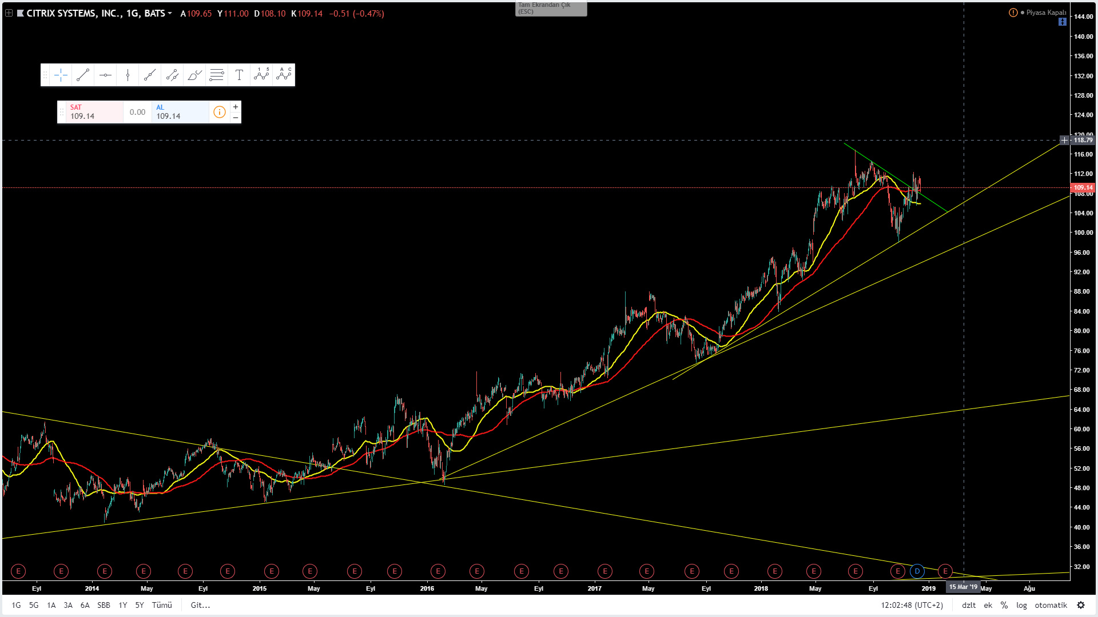Switch to 1Y time range
Image resolution: width=1098 pixels, height=617 pixels.
click(122, 605)
